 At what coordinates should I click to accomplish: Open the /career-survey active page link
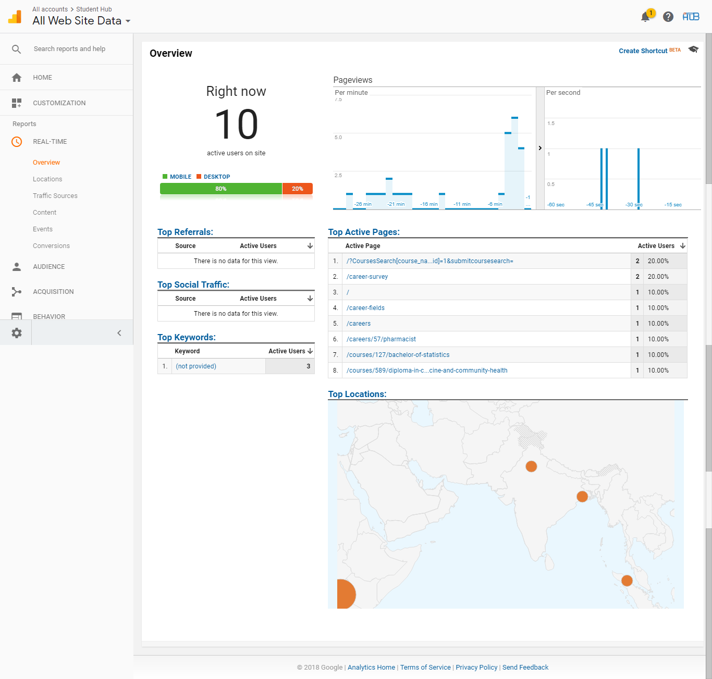pyautogui.click(x=367, y=277)
